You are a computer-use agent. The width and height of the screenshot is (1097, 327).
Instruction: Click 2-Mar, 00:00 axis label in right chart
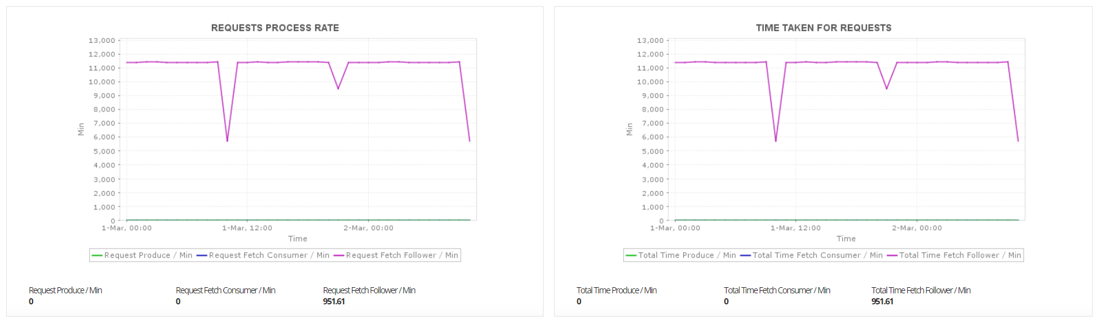[916, 228]
